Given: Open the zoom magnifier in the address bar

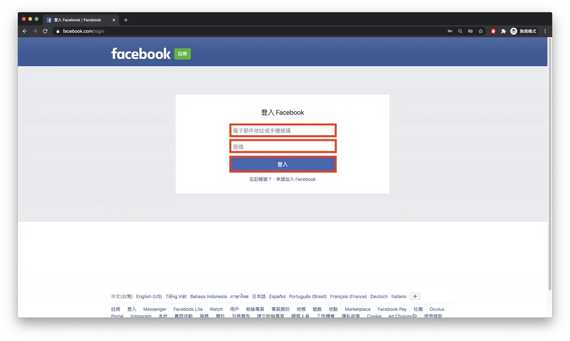Looking at the screenshot, I should coord(460,31).
